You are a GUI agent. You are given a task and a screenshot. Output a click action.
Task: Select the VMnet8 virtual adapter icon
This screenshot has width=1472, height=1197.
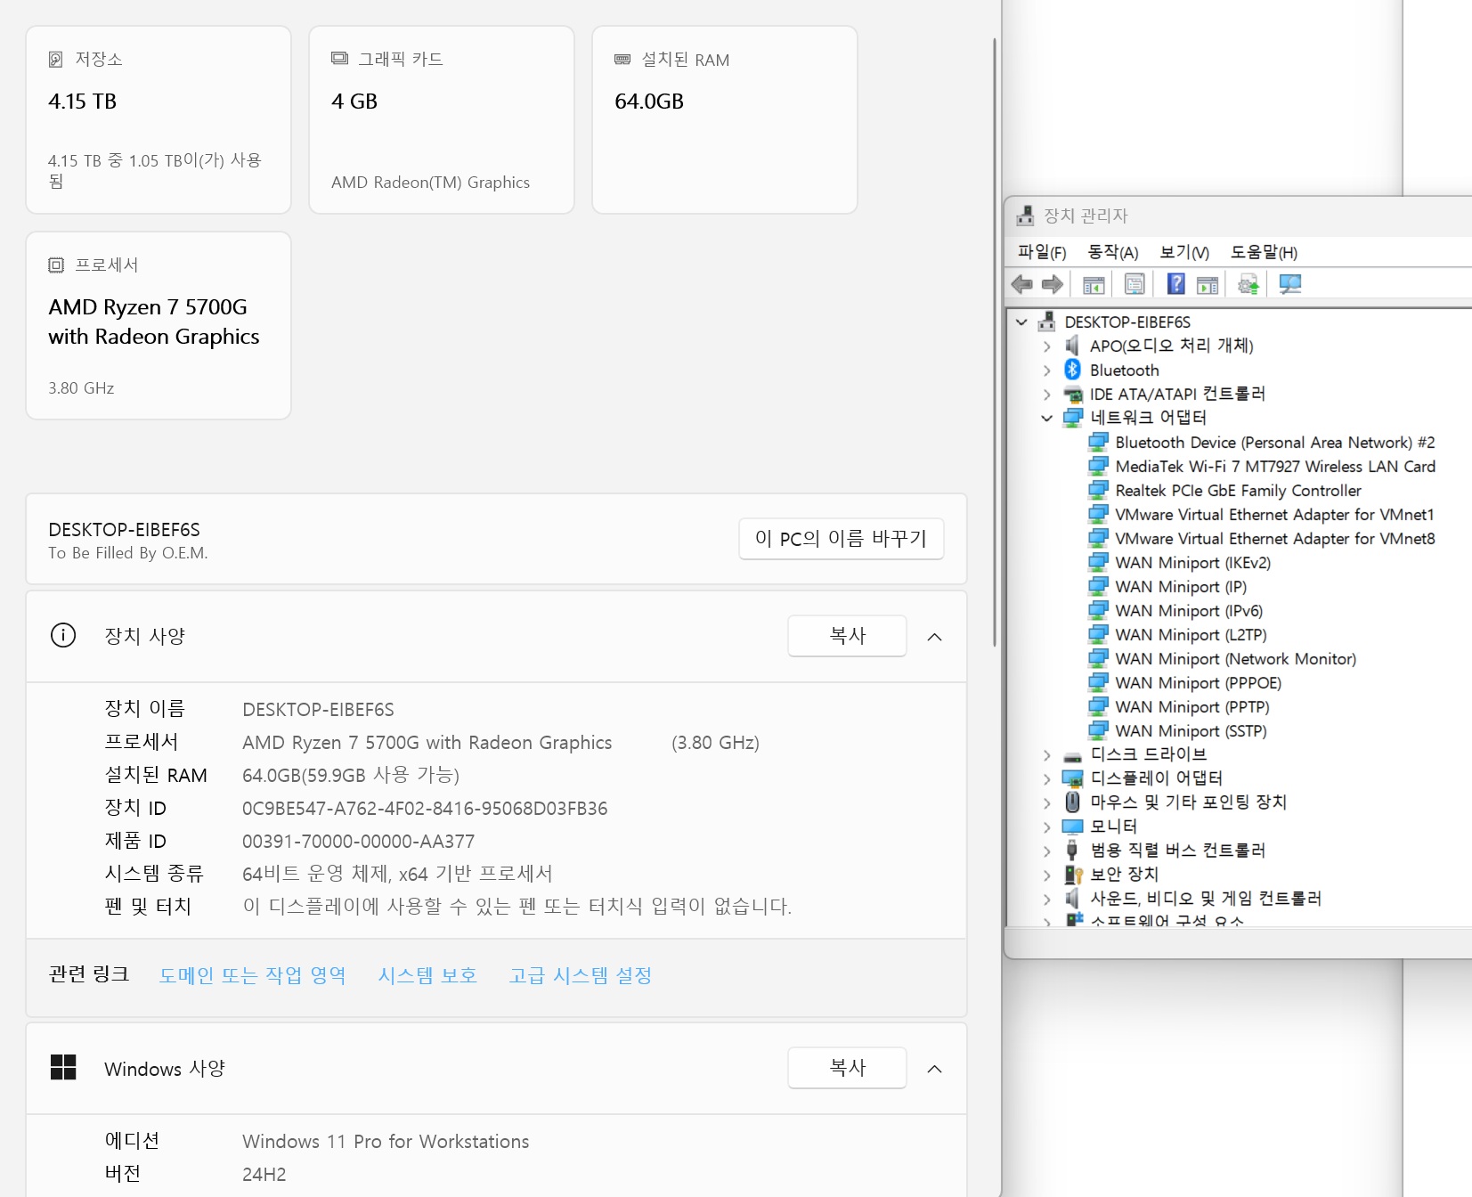(1098, 538)
